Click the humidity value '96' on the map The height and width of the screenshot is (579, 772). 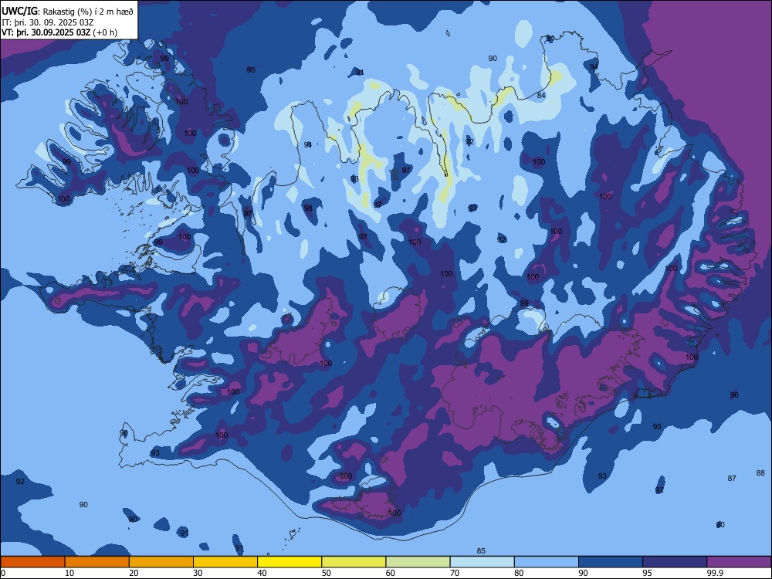pyautogui.click(x=734, y=394)
